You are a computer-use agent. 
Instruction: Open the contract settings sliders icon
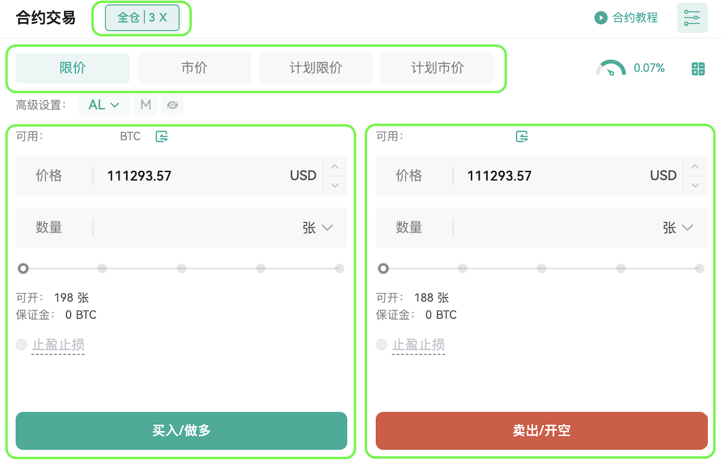[x=692, y=18]
